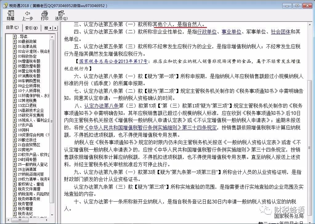The image size is (315, 224).
Task: Open the 纳税信用、风险防控 topic
Action: tap(34, 194)
